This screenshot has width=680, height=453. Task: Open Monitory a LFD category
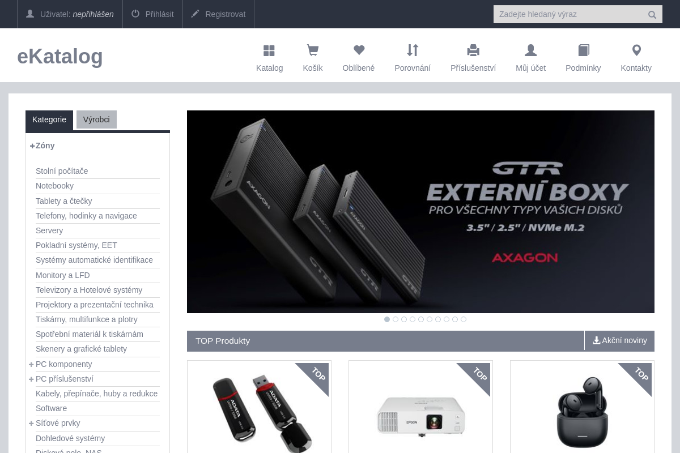(63, 275)
